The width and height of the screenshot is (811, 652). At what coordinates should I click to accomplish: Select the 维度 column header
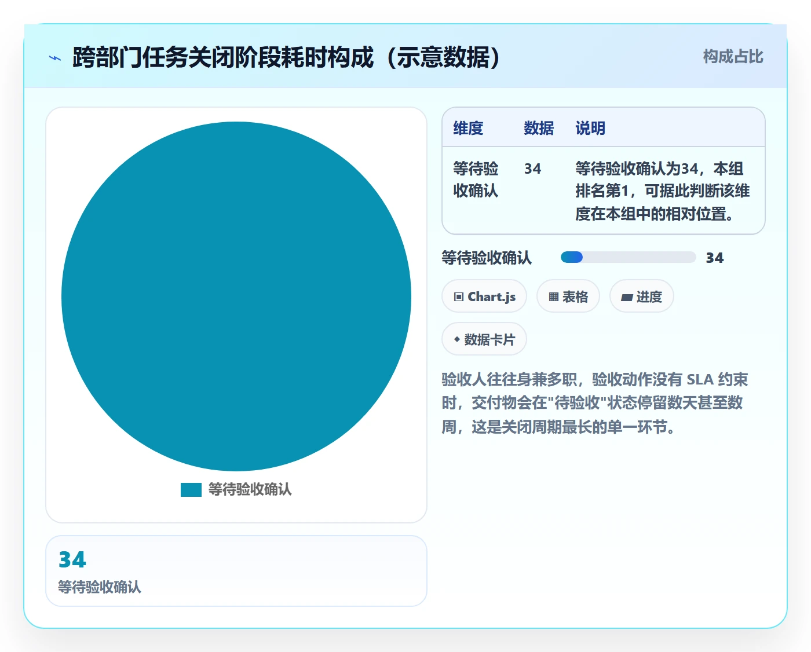(468, 128)
